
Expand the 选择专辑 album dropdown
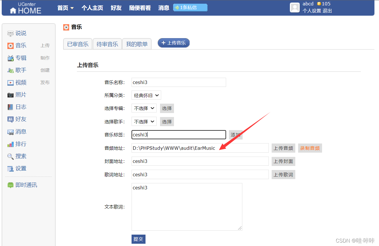(144, 108)
